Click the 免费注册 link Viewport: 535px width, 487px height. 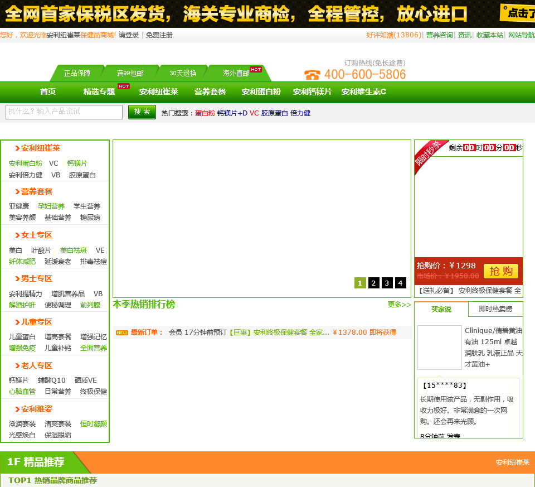pos(159,35)
